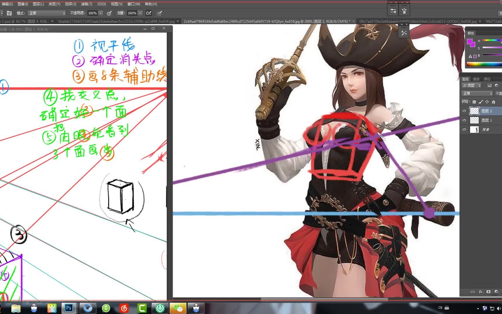Add layer mask icon

(488, 292)
